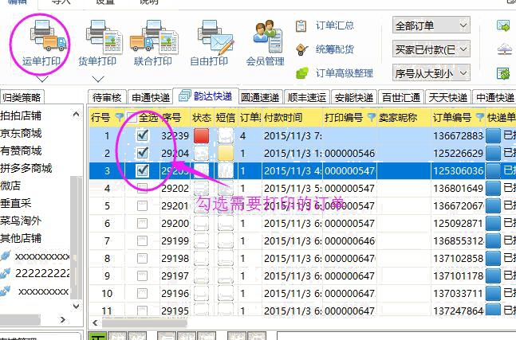Click the filter icon on 行号 column
The height and width of the screenshot is (340, 516).
coord(119,117)
